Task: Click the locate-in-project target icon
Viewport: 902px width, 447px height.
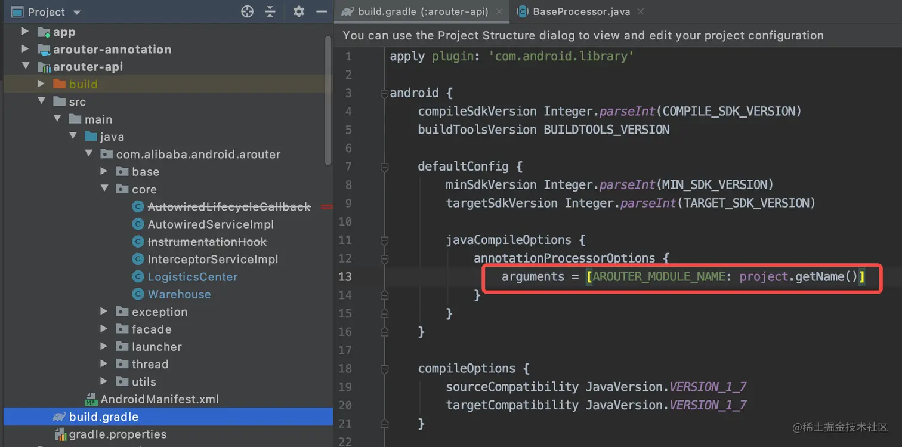Action: (x=247, y=11)
